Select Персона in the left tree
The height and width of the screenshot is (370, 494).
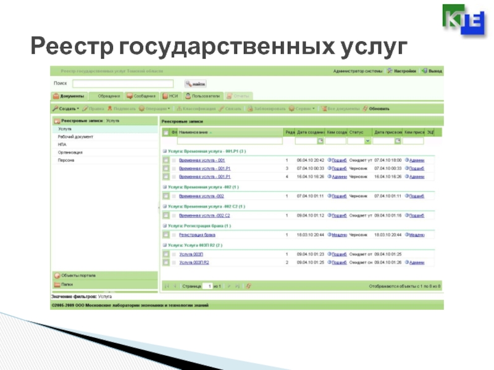(105, 160)
